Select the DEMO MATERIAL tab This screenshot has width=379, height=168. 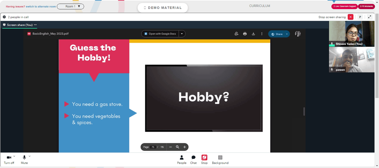click(x=163, y=8)
